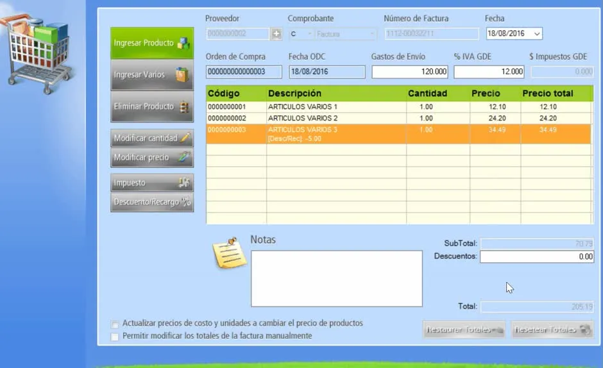Click the [Desc/Rec]: -5.00 text
The height and width of the screenshot is (368, 603).
click(x=294, y=139)
